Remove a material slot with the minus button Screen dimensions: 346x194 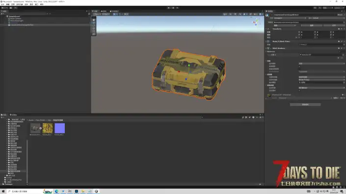click(342, 58)
